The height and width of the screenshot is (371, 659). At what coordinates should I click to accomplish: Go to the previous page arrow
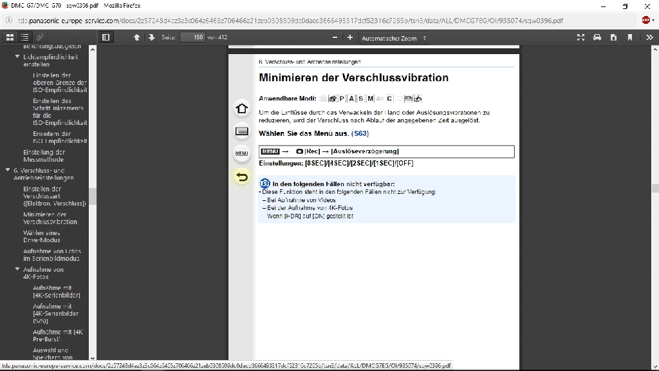click(136, 37)
